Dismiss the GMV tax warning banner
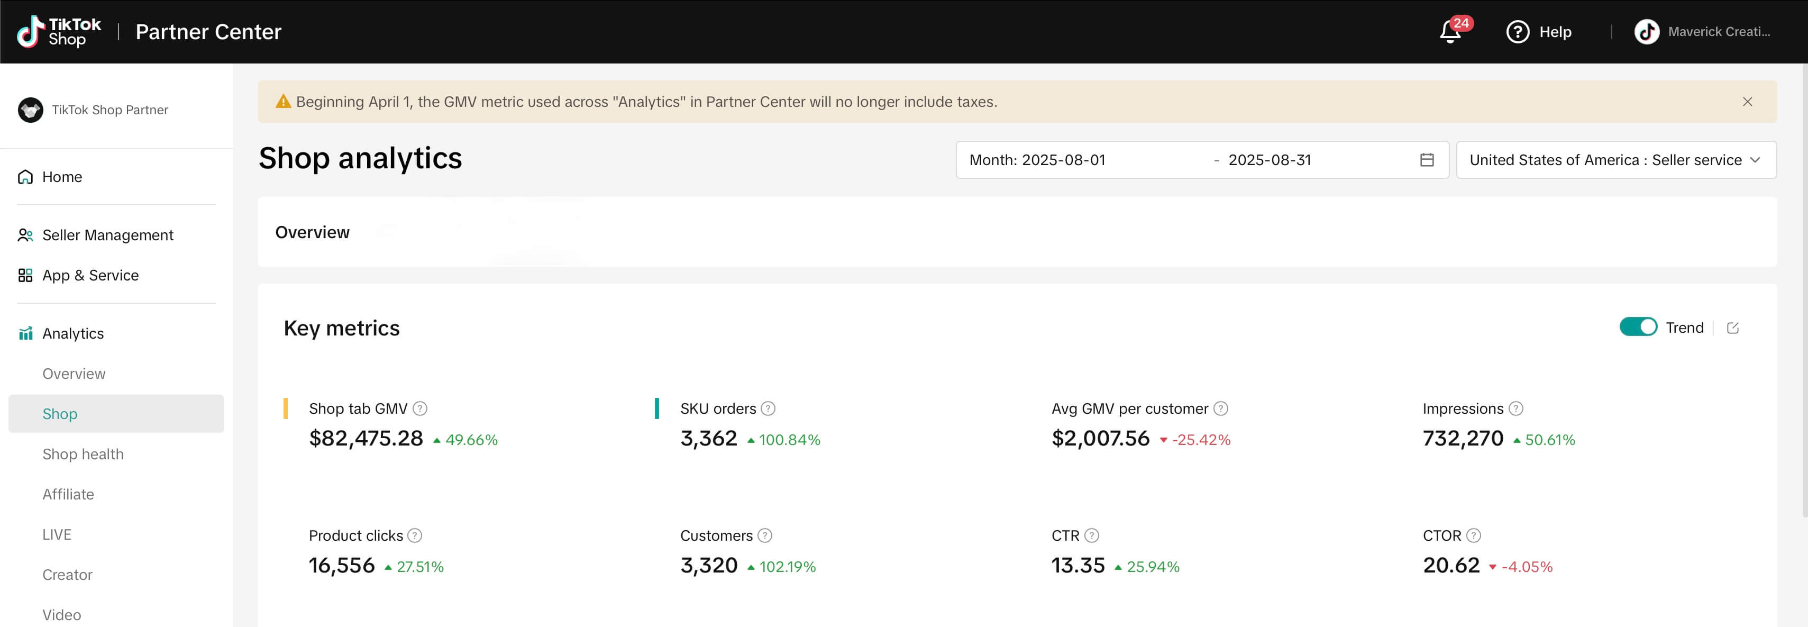Viewport: 1808px width, 627px height. [x=1747, y=102]
